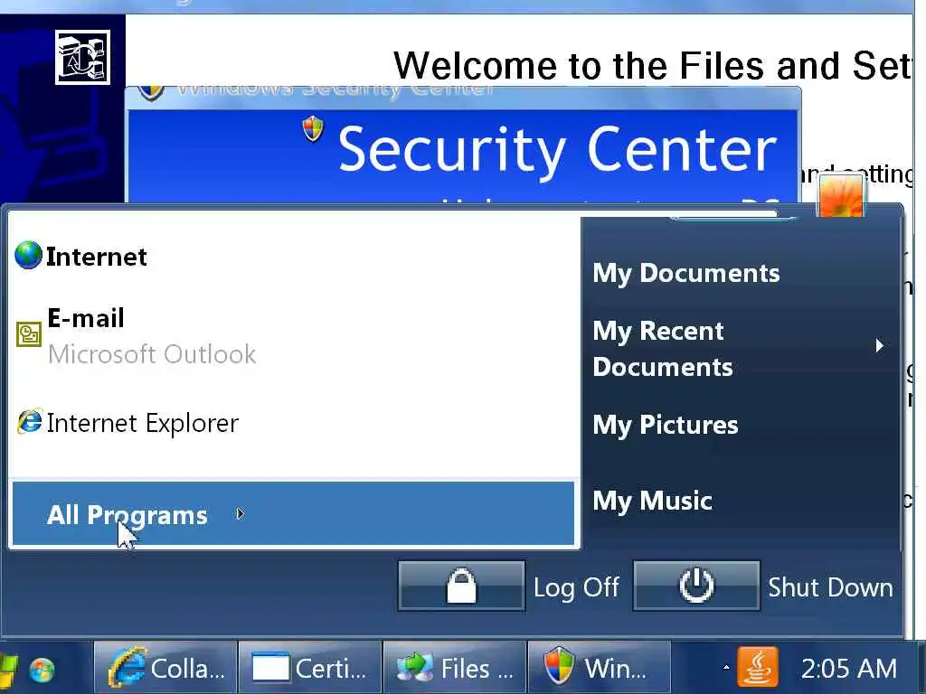Show hidden tray icons arrow
Screen dimensions: 926x694
726,668
